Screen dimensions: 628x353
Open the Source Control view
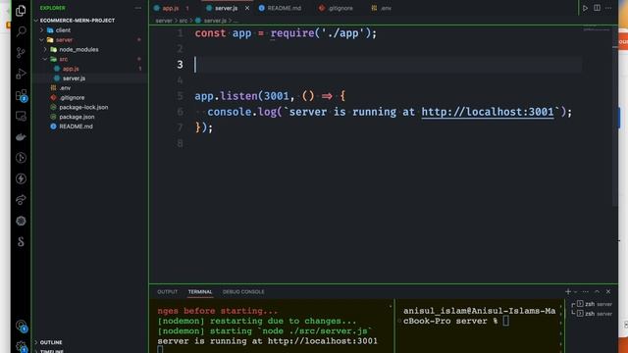click(21, 52)
